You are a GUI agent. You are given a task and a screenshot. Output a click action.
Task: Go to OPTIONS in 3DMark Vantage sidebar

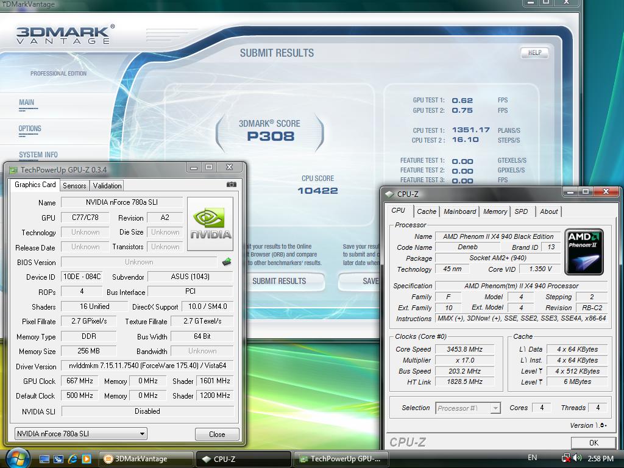point(30,129)
